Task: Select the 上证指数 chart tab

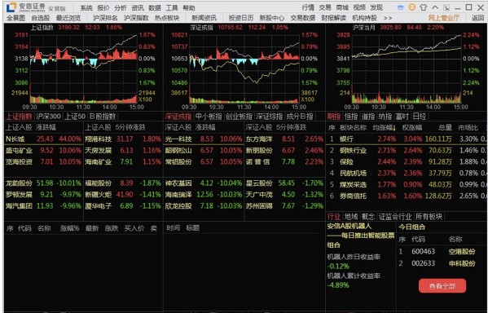Action: pos(19,117)
